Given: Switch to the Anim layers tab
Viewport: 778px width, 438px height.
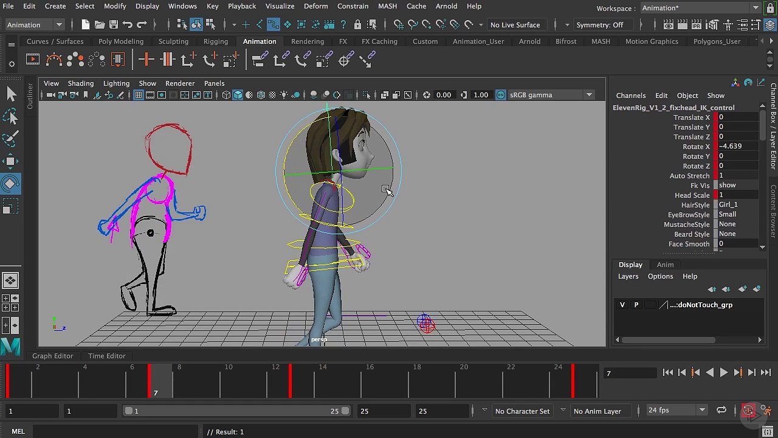Looking at the screenshot, I should pos(665,265).
